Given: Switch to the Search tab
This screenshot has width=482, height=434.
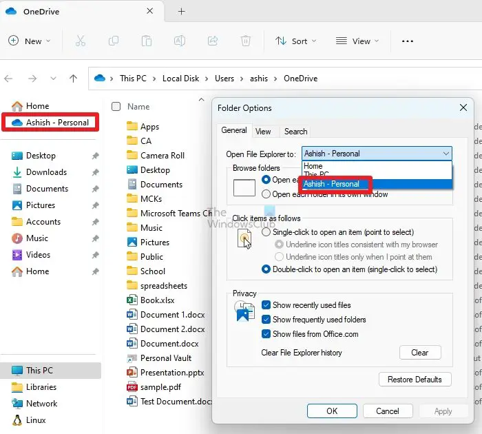Looking at the screenshot, I should pos(295,132).
